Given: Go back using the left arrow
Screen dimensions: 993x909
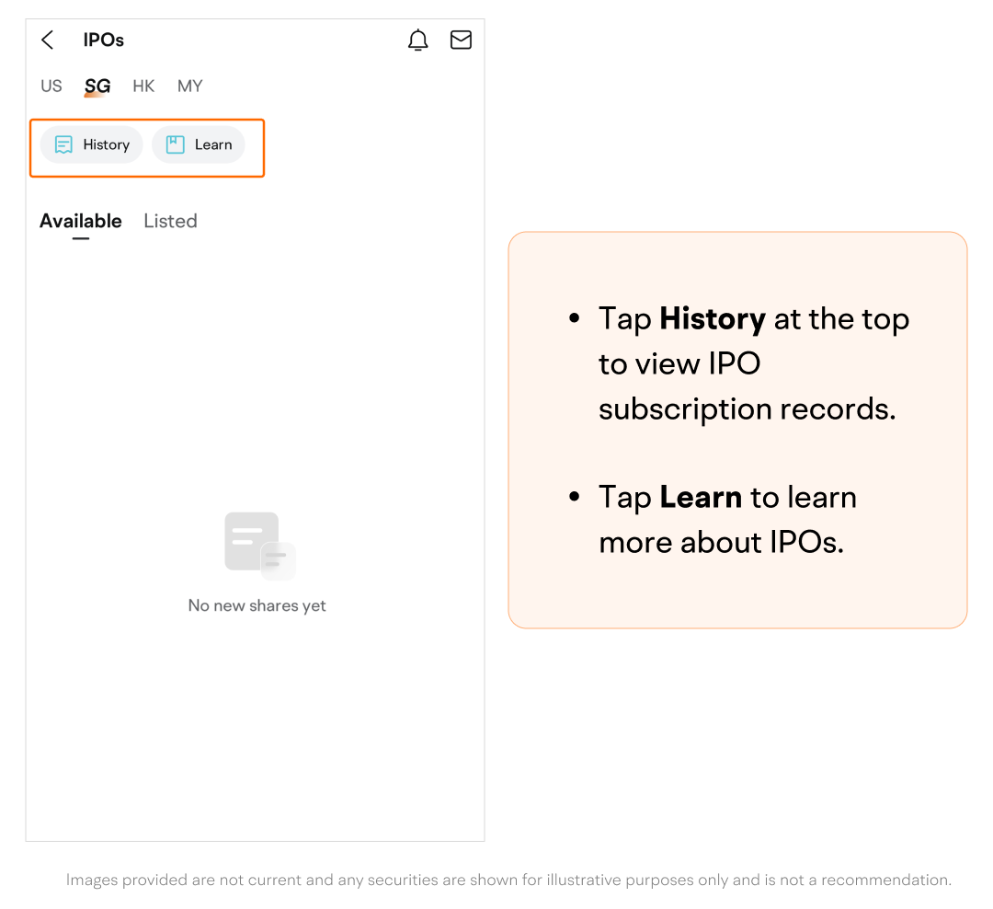Looking at the screenshot, I should (48, 40).
